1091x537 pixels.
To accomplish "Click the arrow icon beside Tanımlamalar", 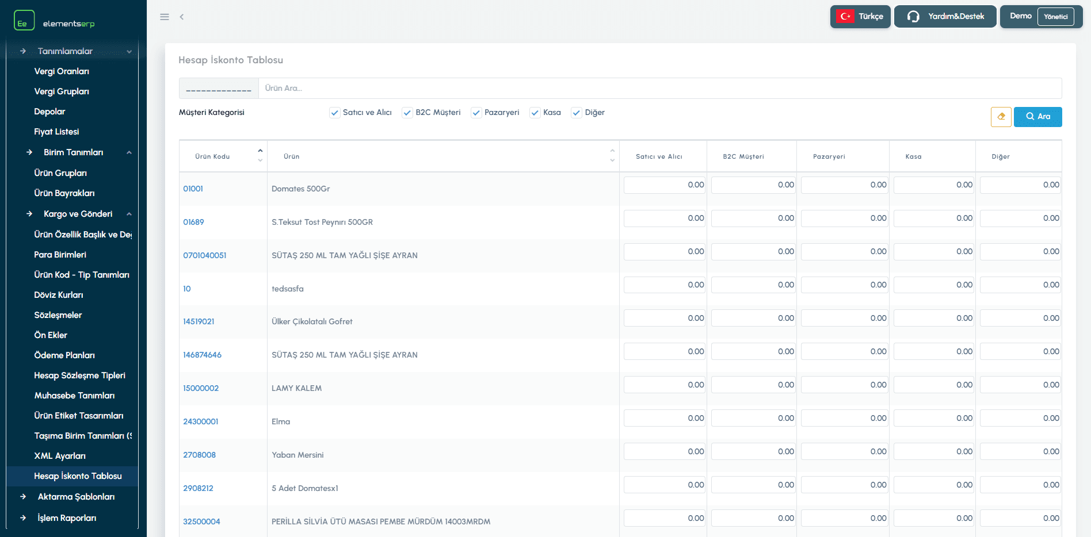I will coord(23,51).
